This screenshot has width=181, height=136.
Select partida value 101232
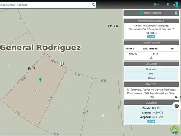pos(133,54)
